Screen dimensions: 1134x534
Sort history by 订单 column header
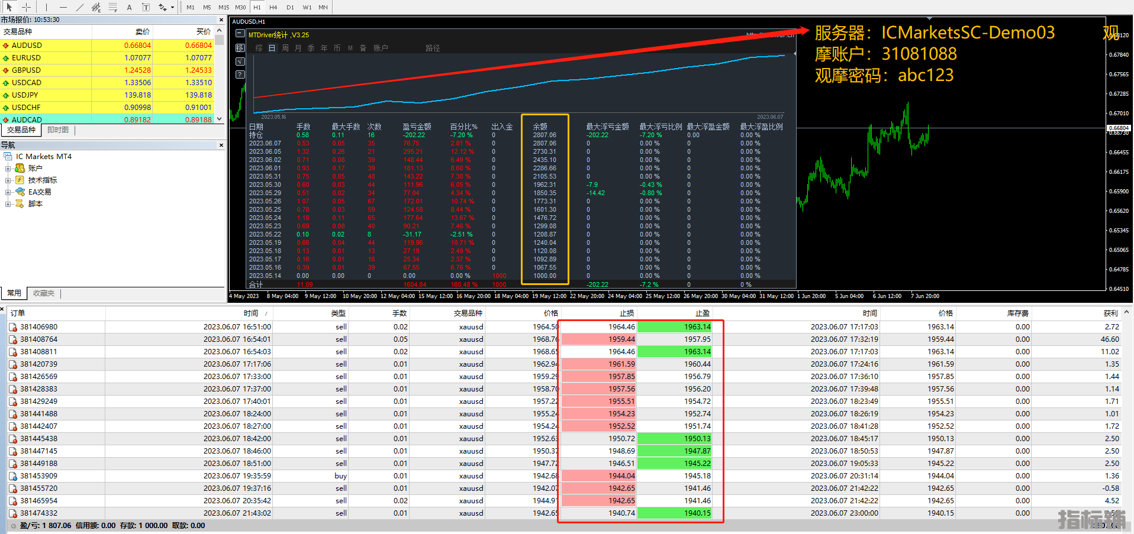point(56,313)
